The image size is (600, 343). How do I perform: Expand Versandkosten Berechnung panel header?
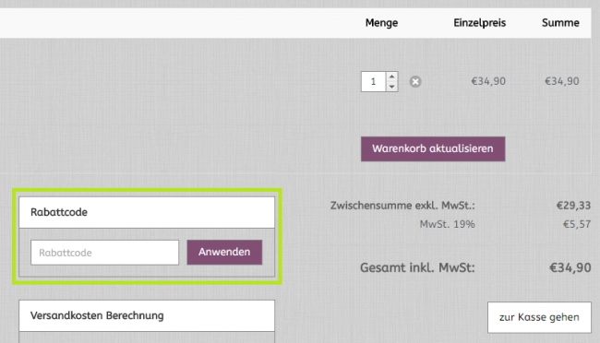pyautogui.click(x=147, y=315)
